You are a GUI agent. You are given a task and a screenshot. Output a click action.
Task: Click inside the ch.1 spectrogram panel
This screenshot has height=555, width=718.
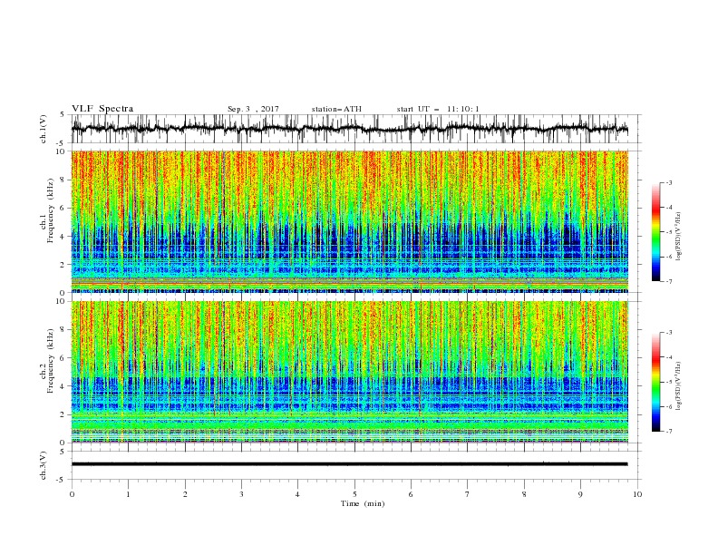(x=349, y=221)
